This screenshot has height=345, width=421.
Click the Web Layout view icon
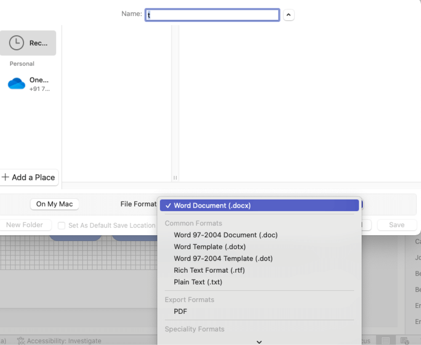tap(405, 341)
